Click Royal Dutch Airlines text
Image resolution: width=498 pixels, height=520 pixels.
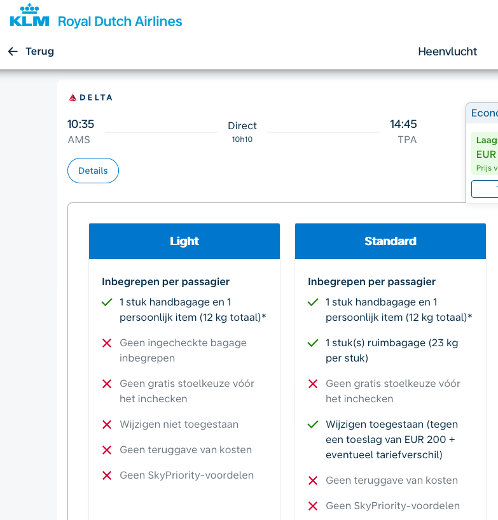[120, 22]
